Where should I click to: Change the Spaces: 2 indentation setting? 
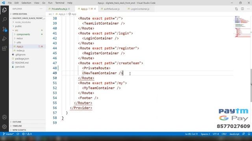pos(205,134)
